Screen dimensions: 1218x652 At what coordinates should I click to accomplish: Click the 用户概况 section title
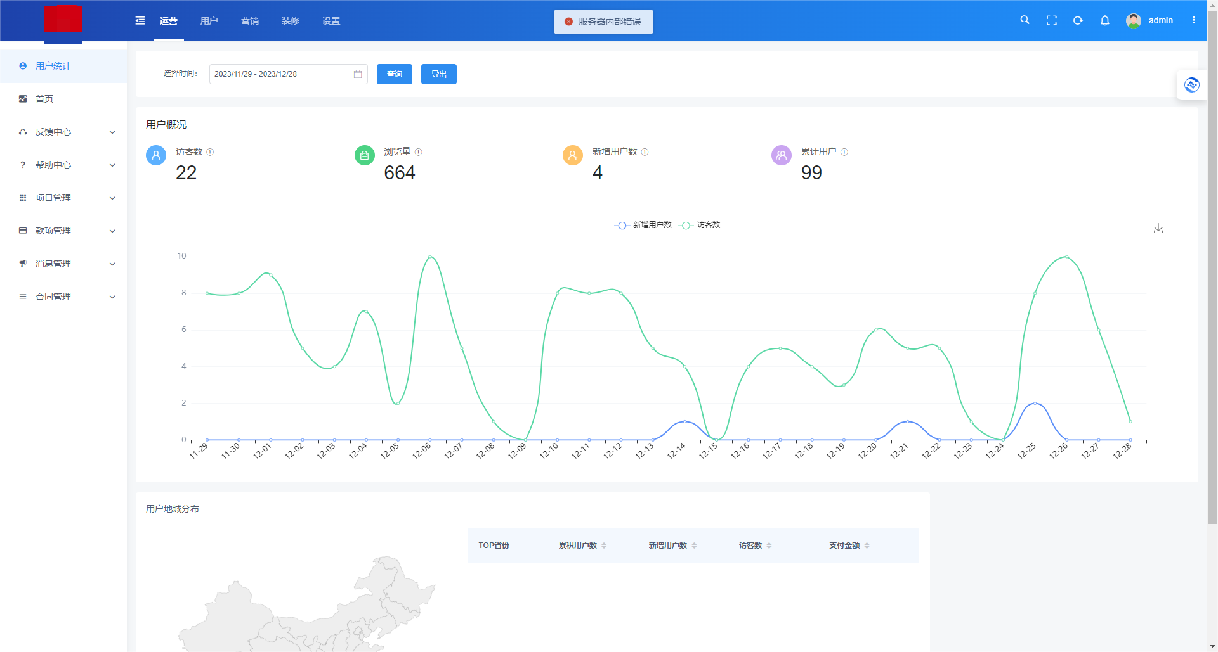166,125
